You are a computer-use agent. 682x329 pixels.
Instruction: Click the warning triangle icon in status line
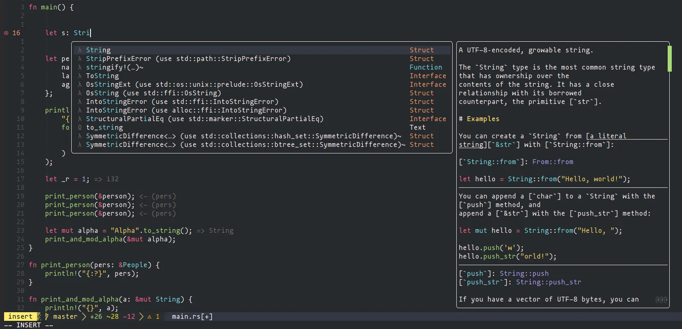point(150,316)
